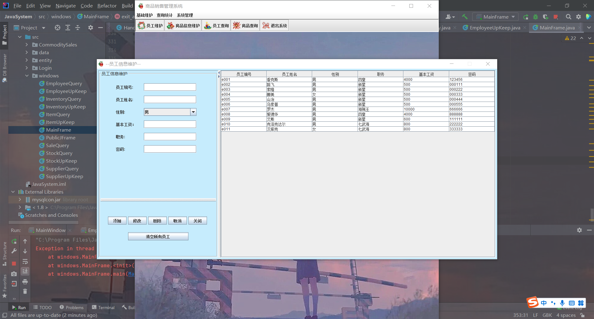The height and width of the screenshot is (319, 594).
Task: Switch to the EmployeeUpKeep.java editor tab
Action: point(494,28)
